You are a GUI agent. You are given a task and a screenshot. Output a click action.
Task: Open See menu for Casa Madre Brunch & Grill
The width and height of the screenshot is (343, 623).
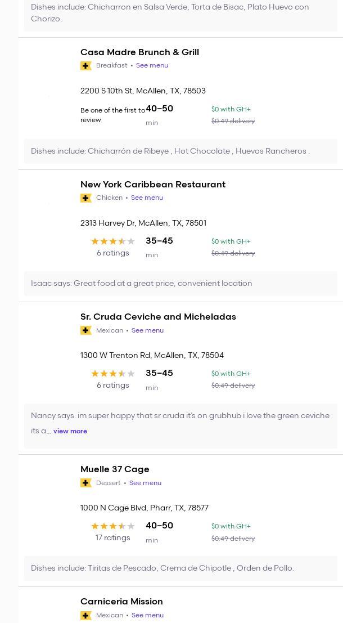[152, 65]
